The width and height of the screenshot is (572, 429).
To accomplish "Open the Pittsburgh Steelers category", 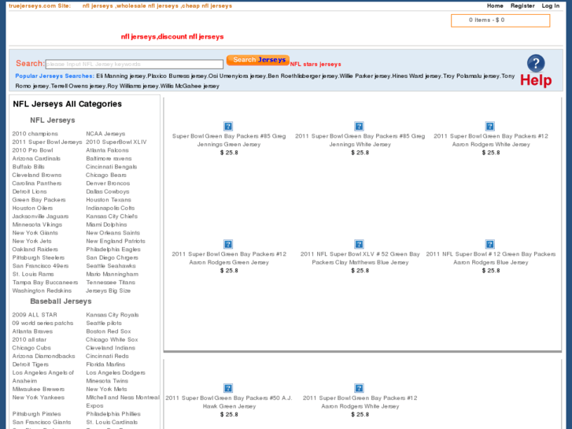I will pyautogui.click(x=39, y=257).
